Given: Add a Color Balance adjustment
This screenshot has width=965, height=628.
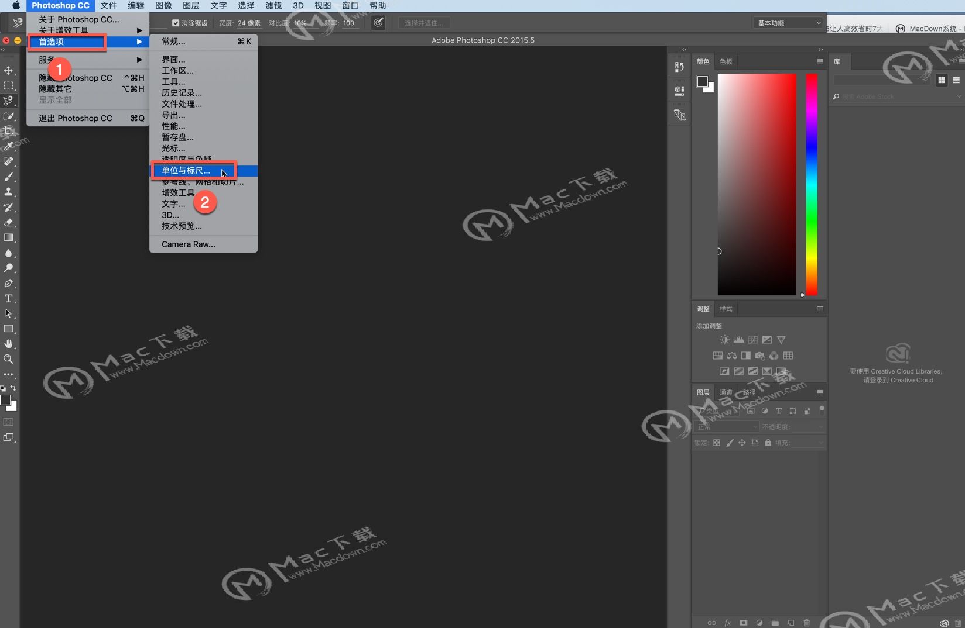Looking at the screenshot, I should 732,356.
